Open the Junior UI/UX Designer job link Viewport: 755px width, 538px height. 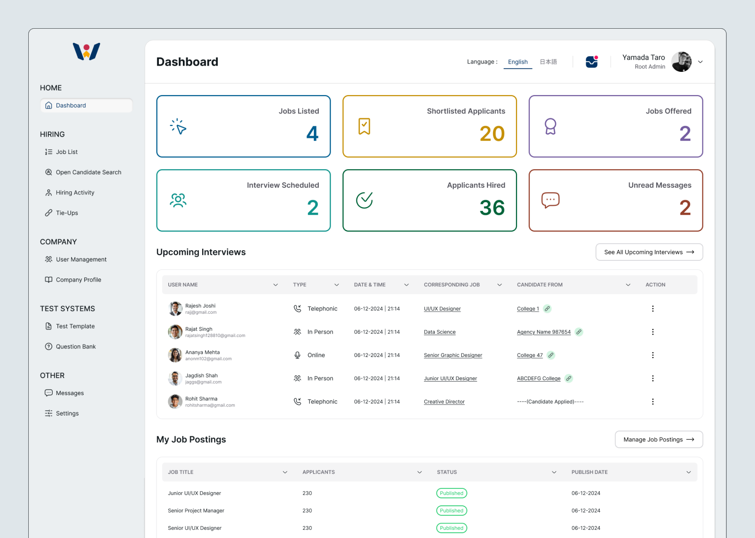point(450,378)
